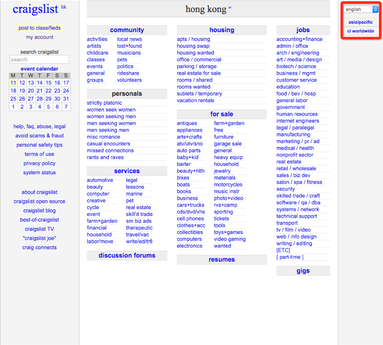Viewport: 383px width, 345px height.
Task: Open activities under community
Action: point(97,39)
